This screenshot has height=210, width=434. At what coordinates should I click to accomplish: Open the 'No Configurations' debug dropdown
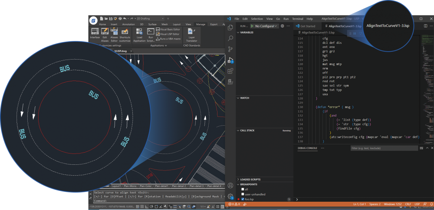click(x=266, y=26)
